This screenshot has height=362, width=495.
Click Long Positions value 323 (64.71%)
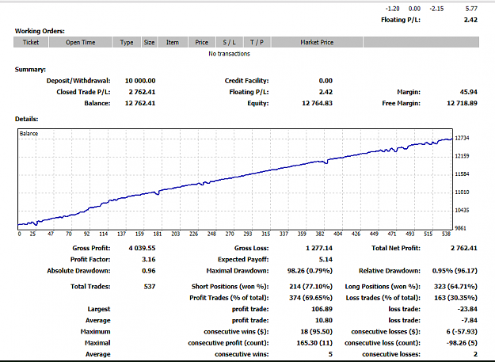point(456,287)
